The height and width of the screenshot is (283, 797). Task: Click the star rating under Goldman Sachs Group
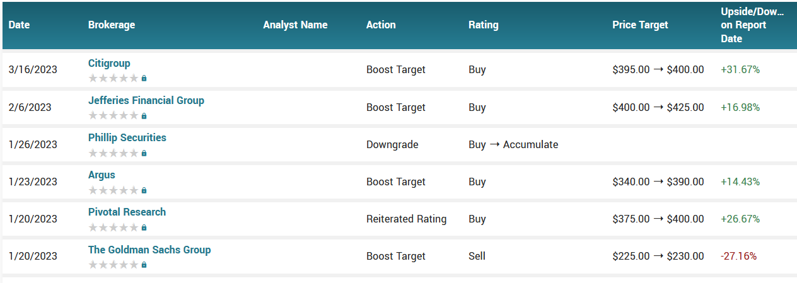coord(113,264)
